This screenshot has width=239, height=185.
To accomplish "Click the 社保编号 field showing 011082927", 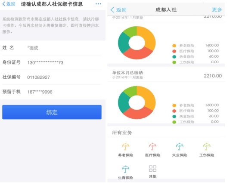I will (x=52, y=77).
